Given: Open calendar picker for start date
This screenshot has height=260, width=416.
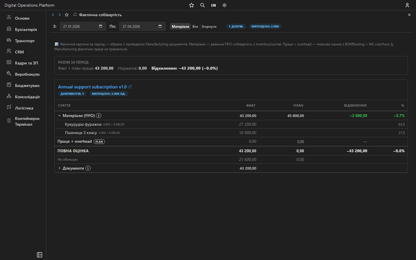Looking at the screenshot, I should pos(101,26).
